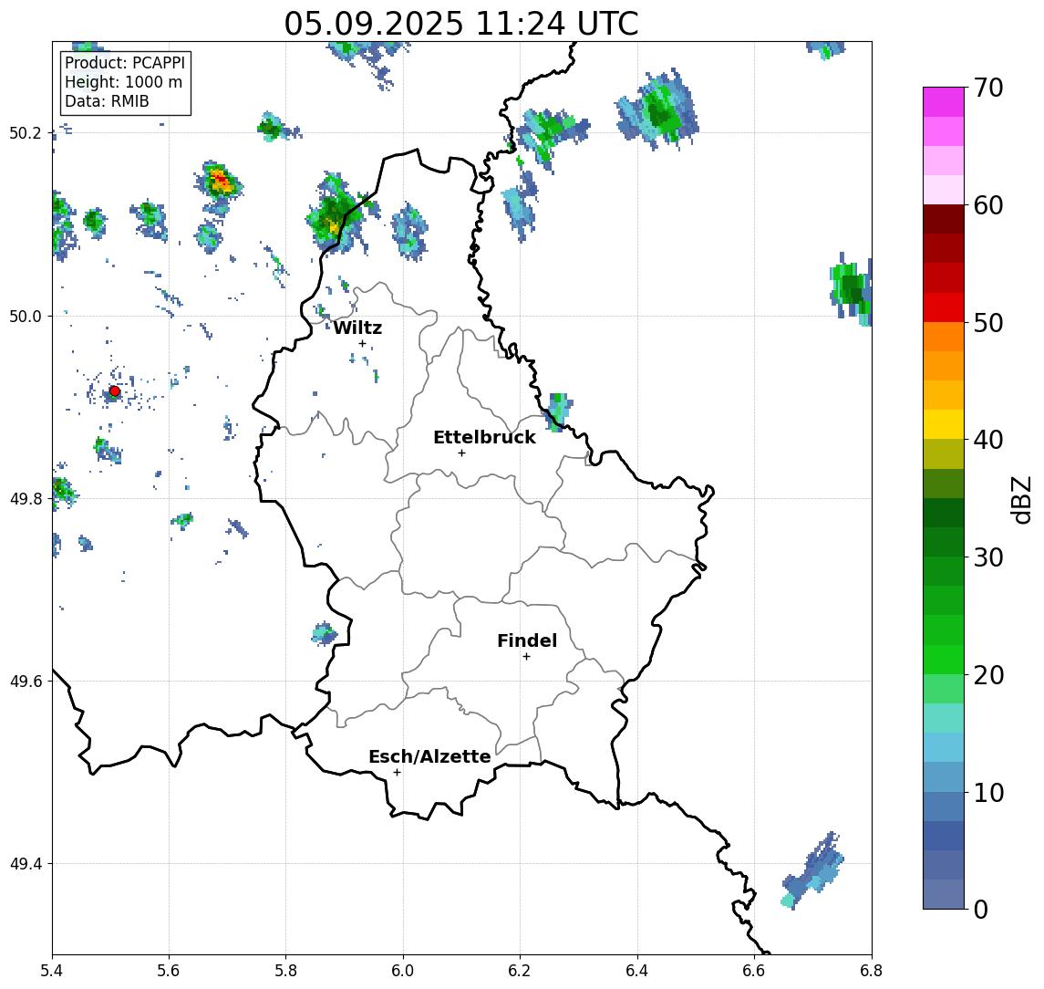1044x989 pixels.
Task: Click the cross marker under Ettelbruck
Action: tap(461, 453)
